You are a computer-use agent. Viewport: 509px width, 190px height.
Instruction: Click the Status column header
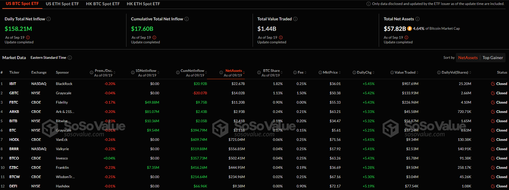pyautogui.click(x=502, y=72)
